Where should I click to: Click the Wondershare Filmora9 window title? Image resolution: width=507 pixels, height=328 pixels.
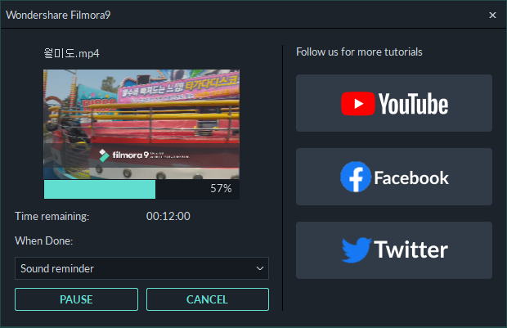coord(58,15)
